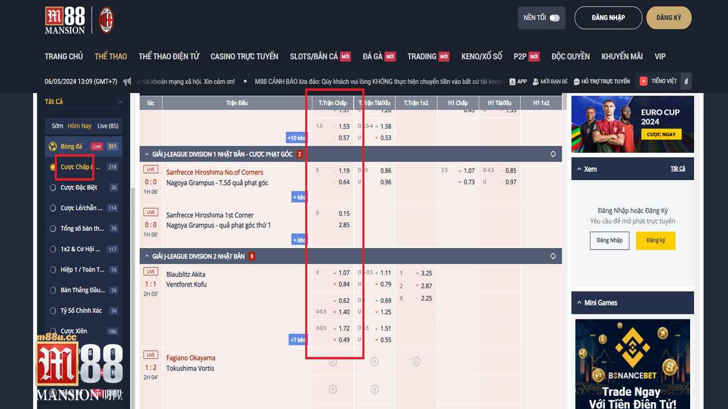Viewport: 728px width, 409px height.
Task: Click the AC Milan club crest icon
Action: coord(107,20)
